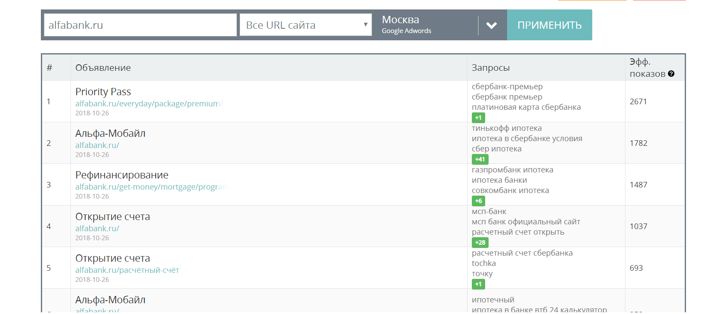Select the impressions value 2671

pos(638,102)
